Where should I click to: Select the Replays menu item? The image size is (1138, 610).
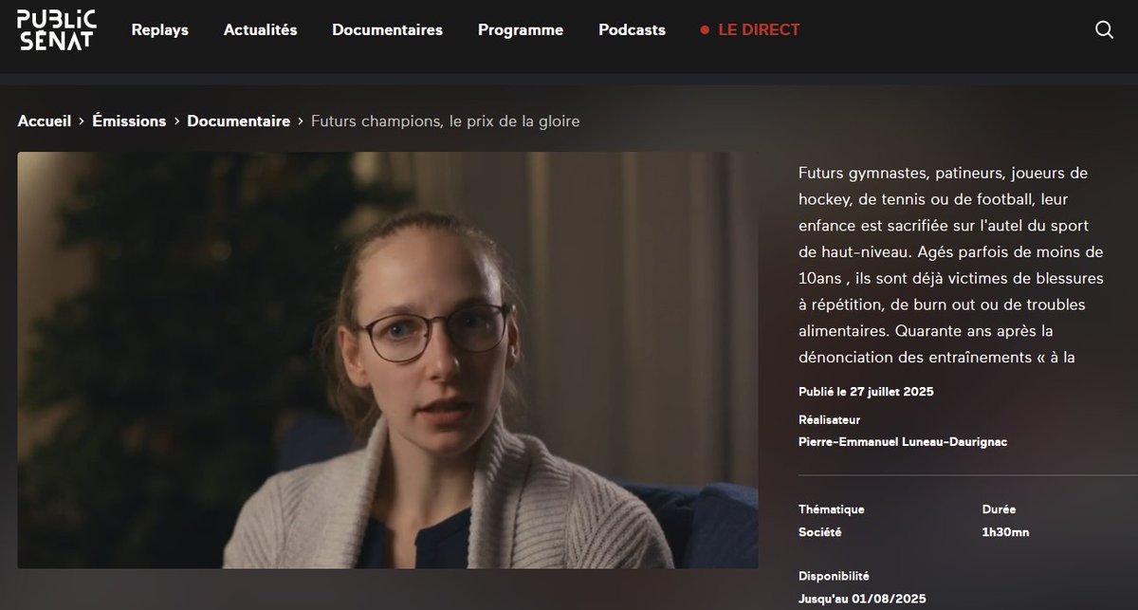tap(158, 29)
